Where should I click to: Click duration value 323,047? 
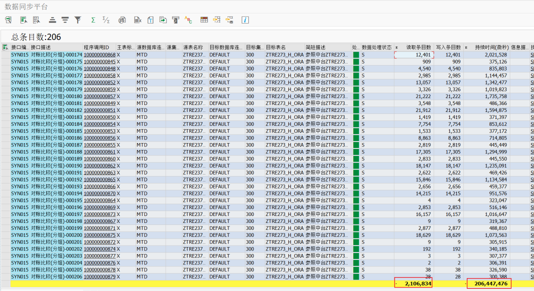[x=498, y=200]
